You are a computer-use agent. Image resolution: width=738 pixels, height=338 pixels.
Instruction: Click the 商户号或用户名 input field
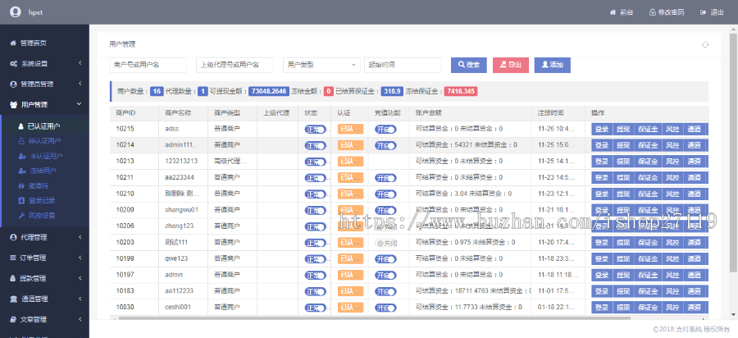click(x=148, y=65)
